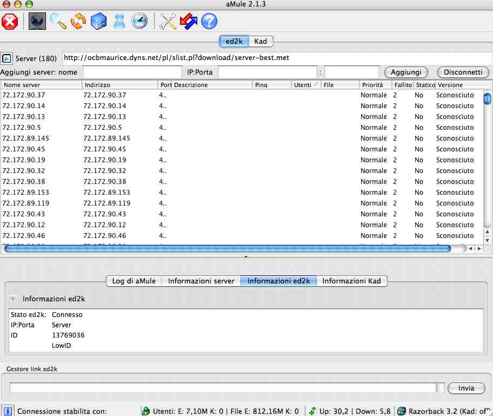Sort by Utenti column header
Screen dimensions: 493x416
pos(307,85)
